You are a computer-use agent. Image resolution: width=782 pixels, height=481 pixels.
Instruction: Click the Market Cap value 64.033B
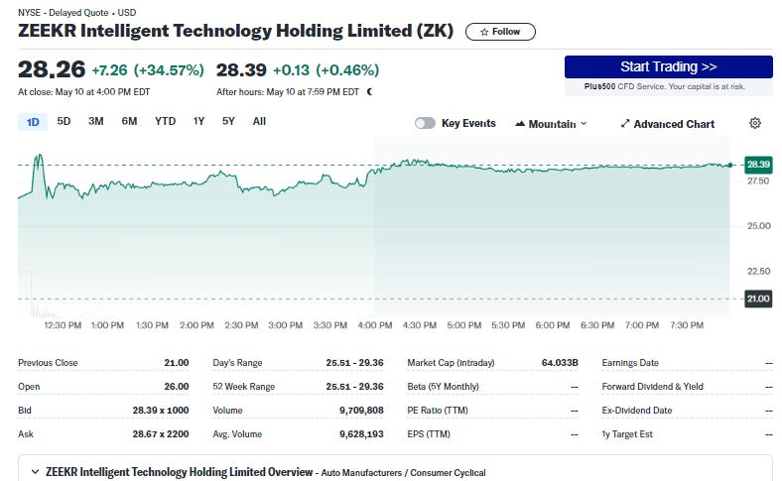(x=560, y=362)
